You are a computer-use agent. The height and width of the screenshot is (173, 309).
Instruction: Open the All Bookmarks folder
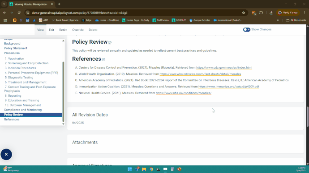[296, 20]
